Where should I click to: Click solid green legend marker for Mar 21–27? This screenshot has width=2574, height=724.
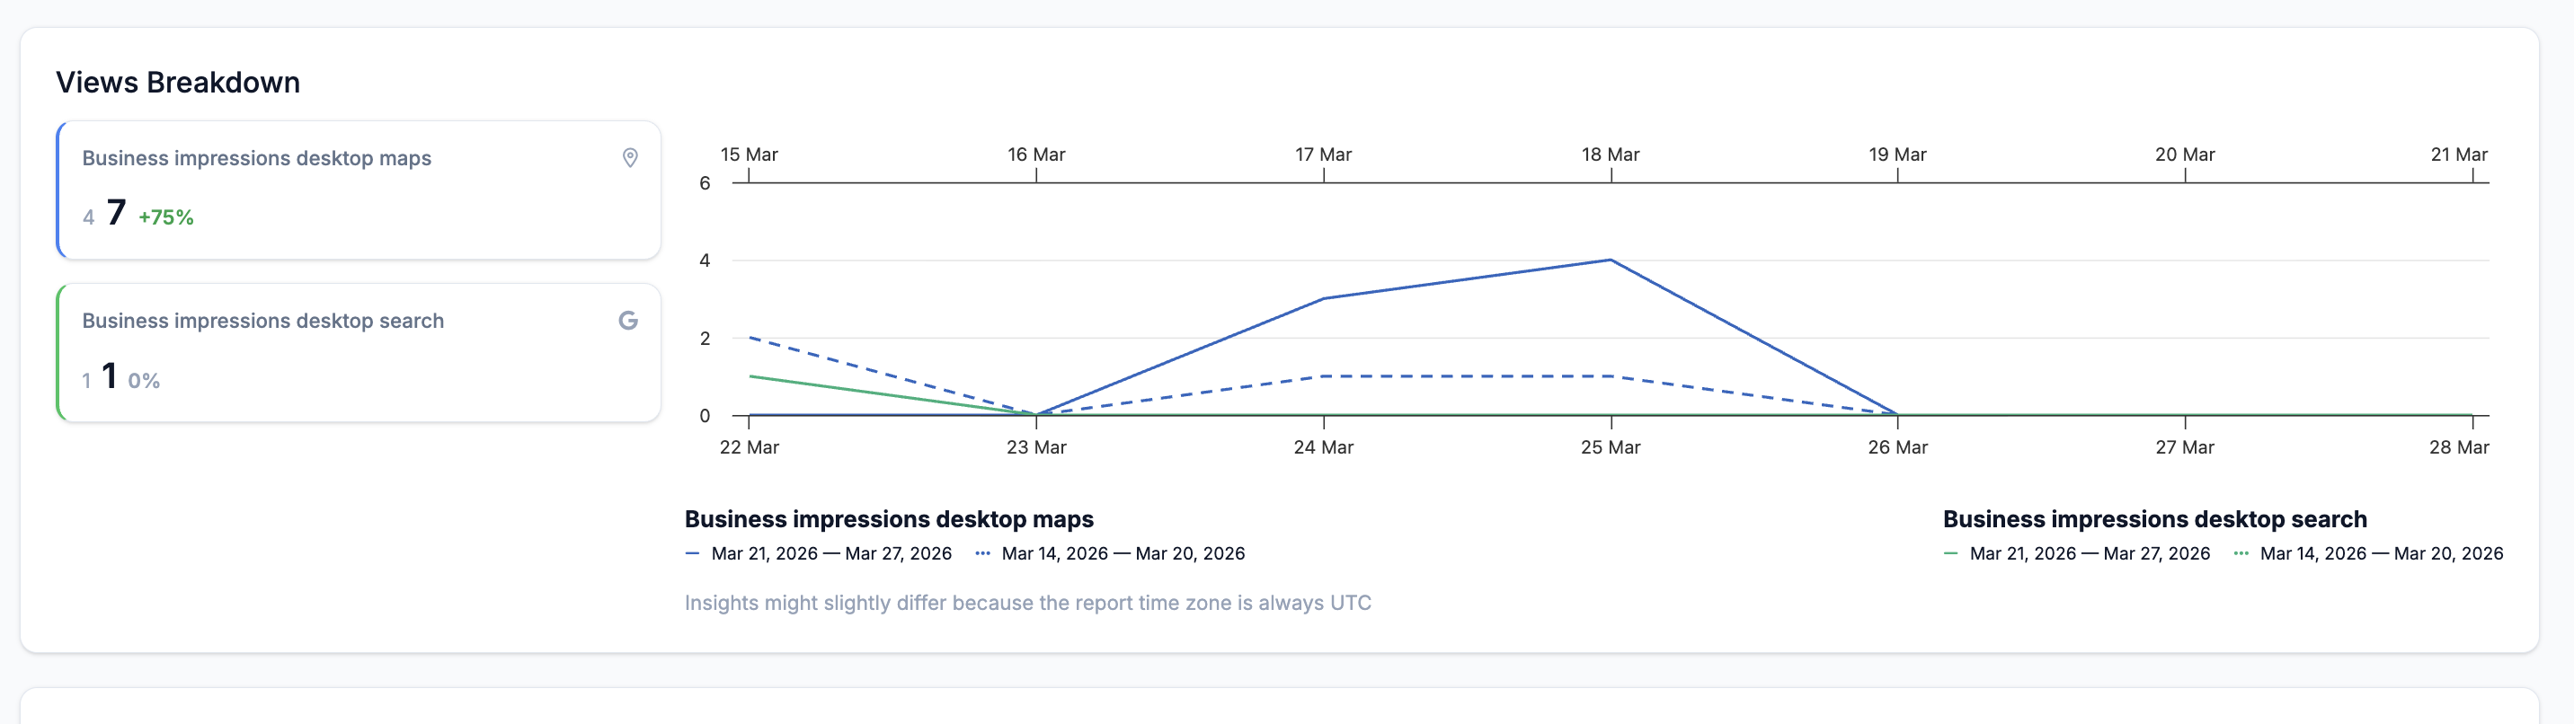point(1950,553)
